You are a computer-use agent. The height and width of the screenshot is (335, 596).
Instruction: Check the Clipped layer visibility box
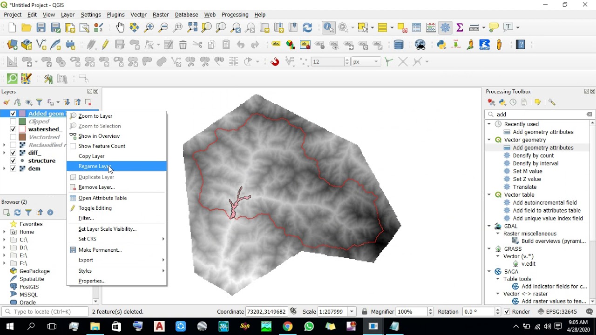(13, 121)
